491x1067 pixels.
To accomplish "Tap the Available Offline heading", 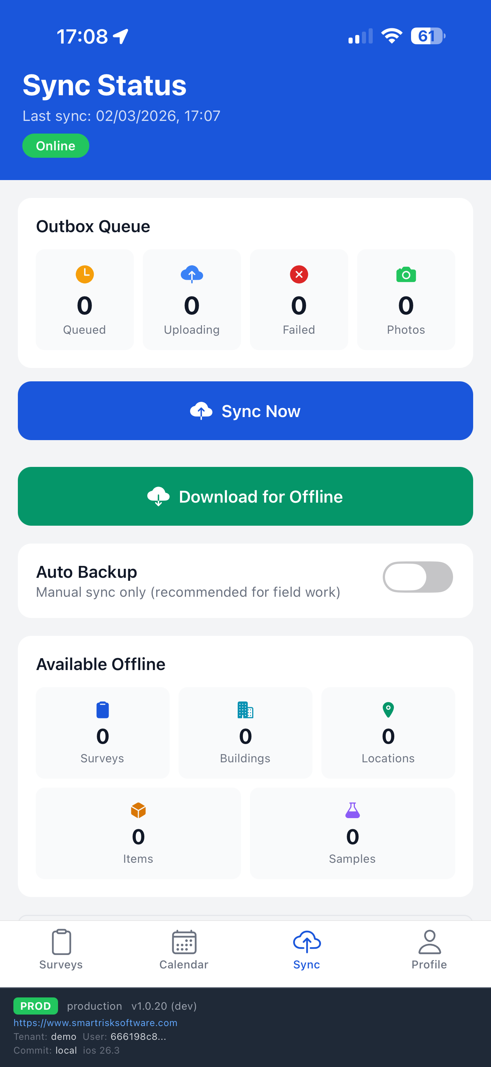I will coord(100,664).
